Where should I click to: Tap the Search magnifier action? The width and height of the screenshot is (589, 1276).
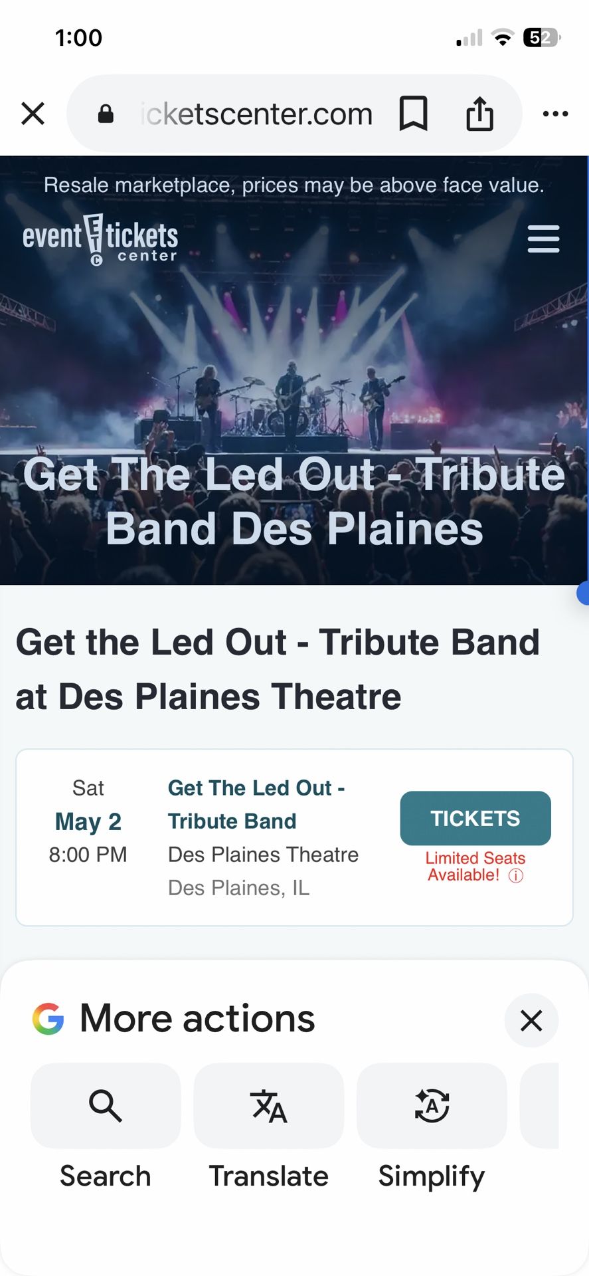point(106,1106)
